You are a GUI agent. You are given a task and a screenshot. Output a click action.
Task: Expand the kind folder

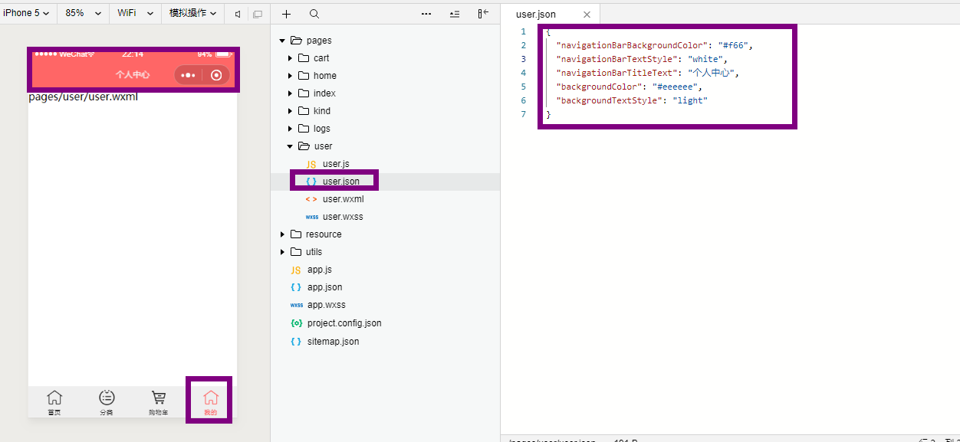coord(290,111)
